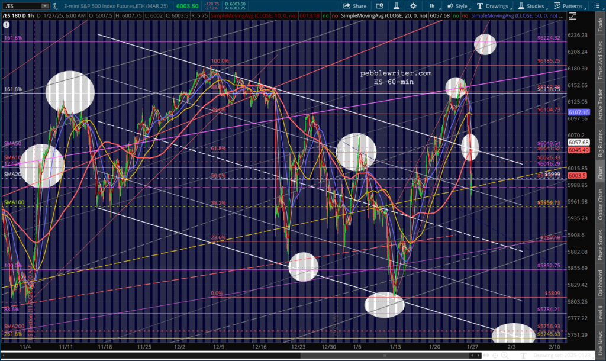Screen dimensions: 606x361
Task: Open the Style menu
Action: click(457, 6)
